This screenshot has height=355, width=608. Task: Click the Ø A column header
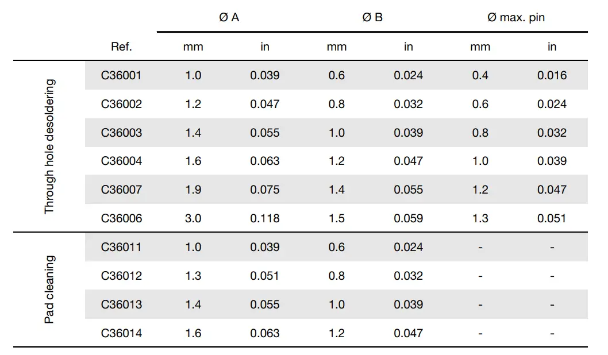(x=229, y=17)
